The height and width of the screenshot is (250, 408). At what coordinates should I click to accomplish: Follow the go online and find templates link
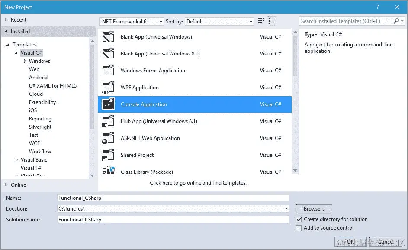point(198,183)
